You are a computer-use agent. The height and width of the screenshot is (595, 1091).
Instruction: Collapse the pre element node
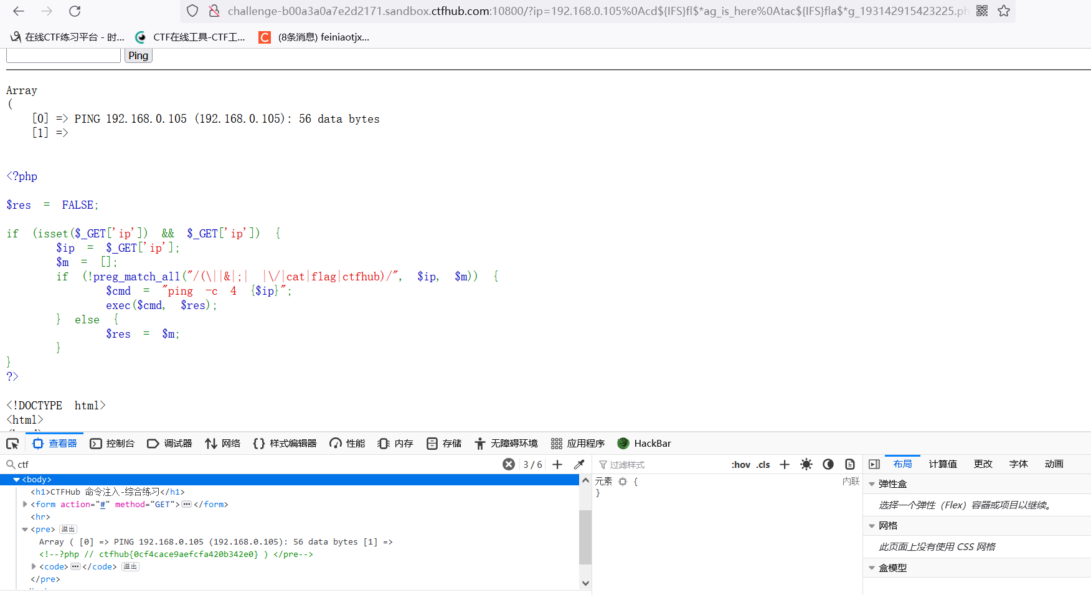click(25, 530)
